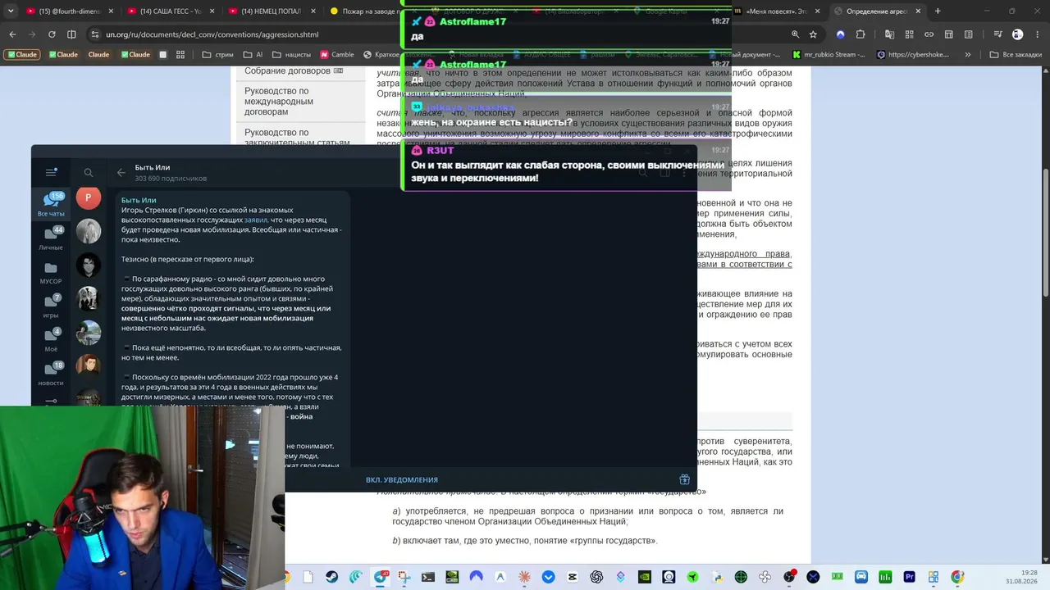Follow the заявил link in the Telegram post
This screenshot has width=1050, height=590.
tap(256, 220)
